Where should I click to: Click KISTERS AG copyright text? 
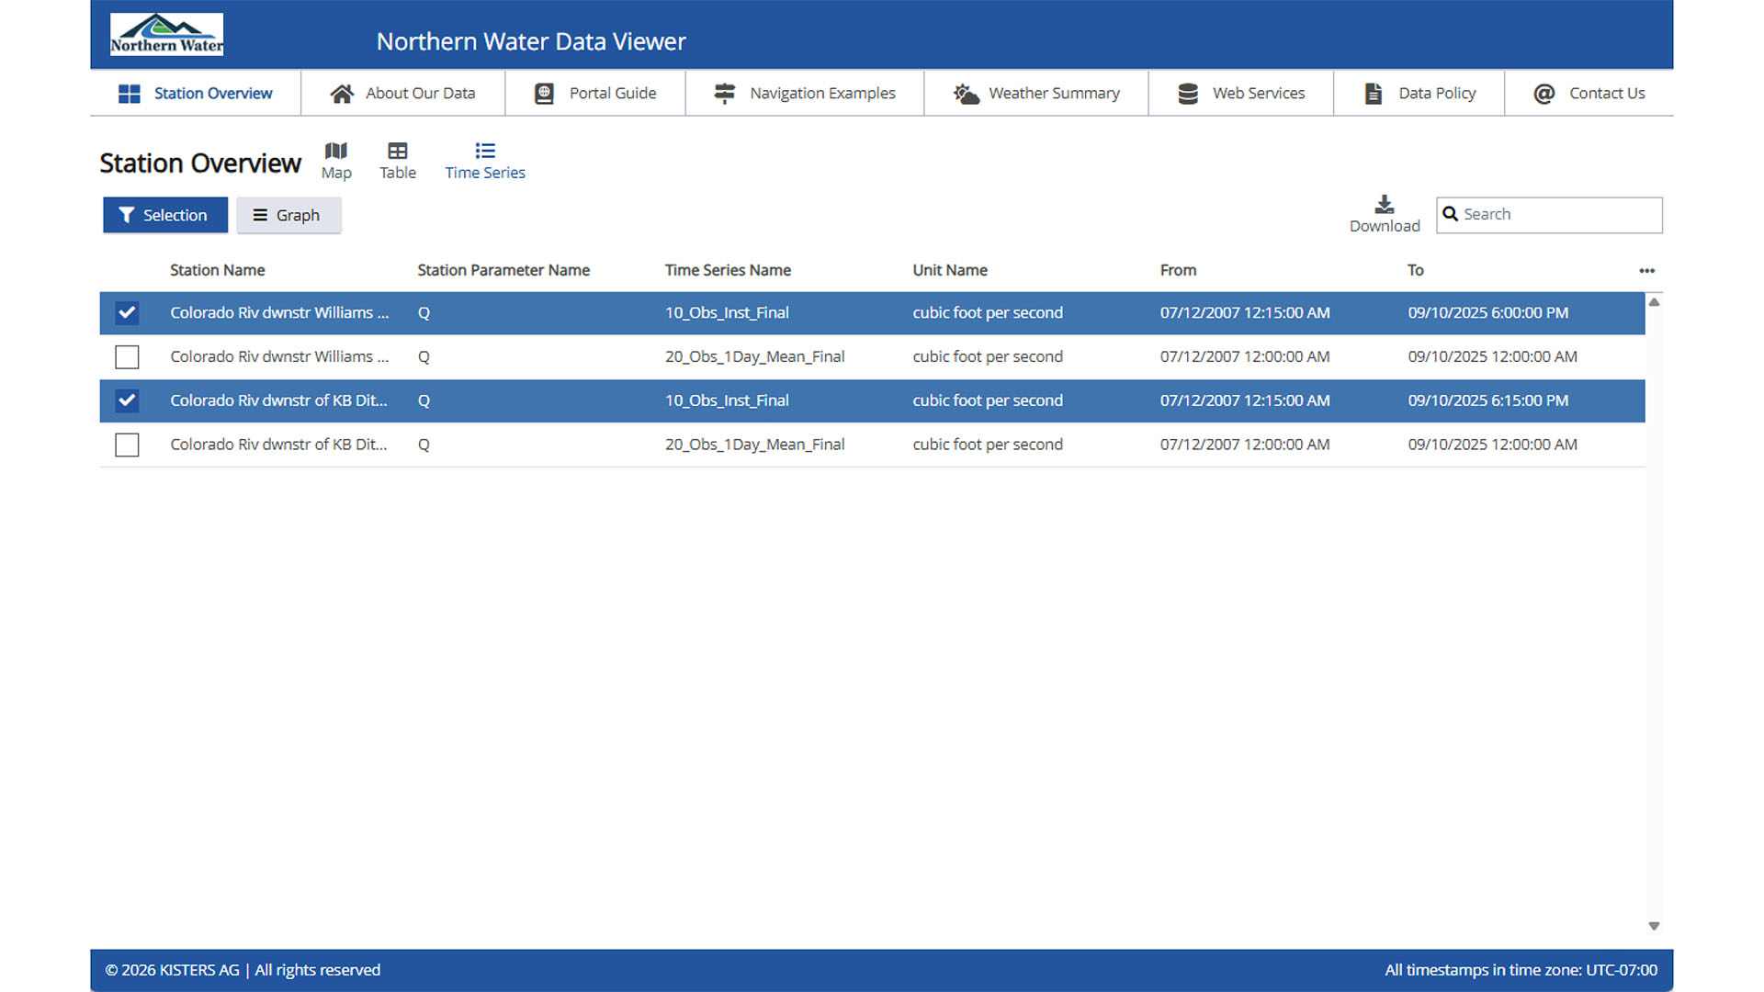point(243,970)
